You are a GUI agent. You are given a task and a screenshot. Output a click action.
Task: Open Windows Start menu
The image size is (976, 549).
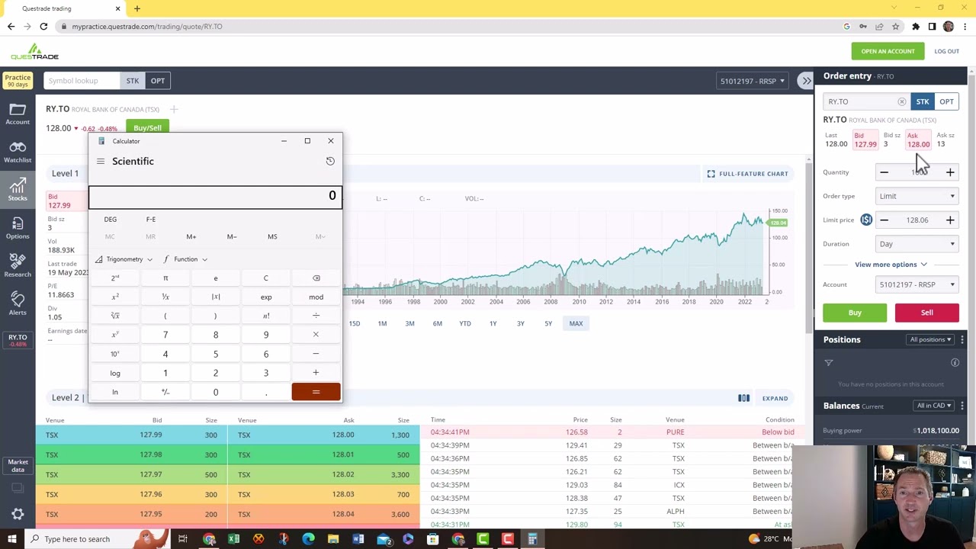tap(11, 539)
